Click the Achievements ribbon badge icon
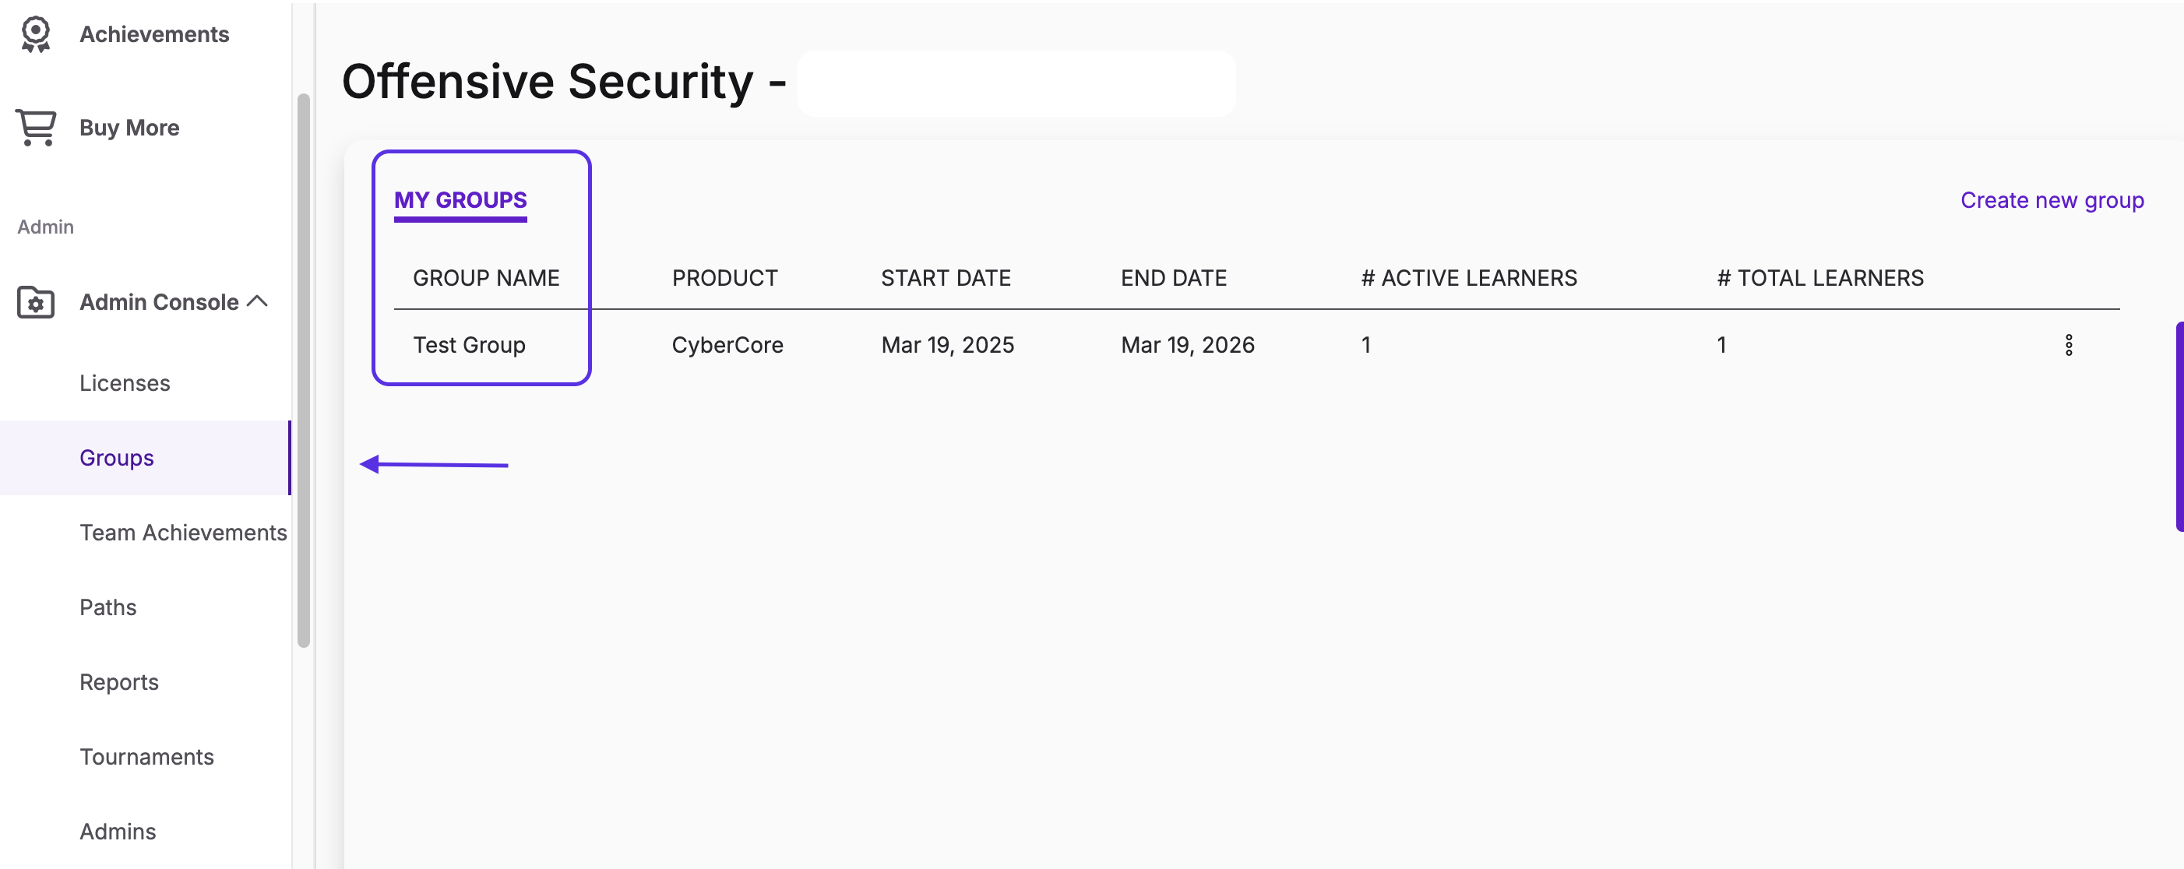The image size is (2184, 869). coord(36,34)
